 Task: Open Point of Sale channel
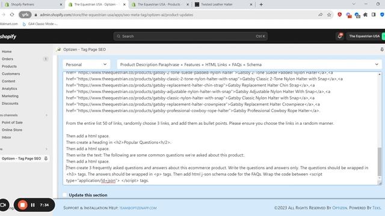12,122
